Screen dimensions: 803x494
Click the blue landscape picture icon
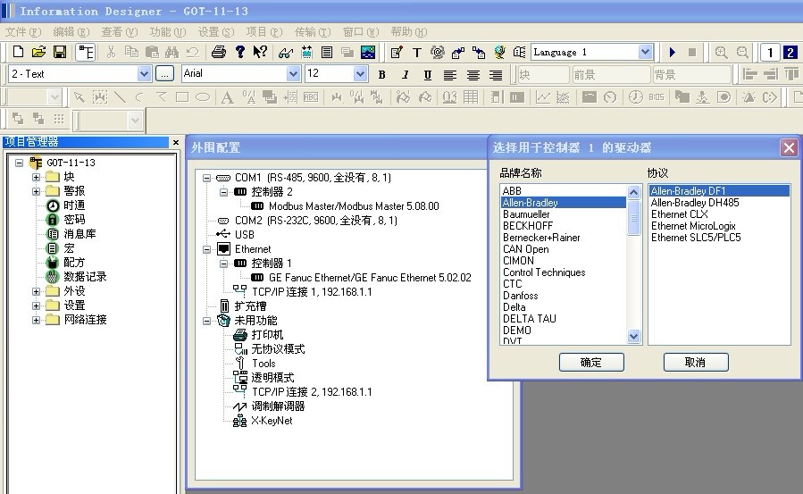tap(368, 52)
